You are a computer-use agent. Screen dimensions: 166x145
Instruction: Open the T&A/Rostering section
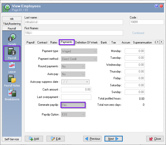(12, 24)
